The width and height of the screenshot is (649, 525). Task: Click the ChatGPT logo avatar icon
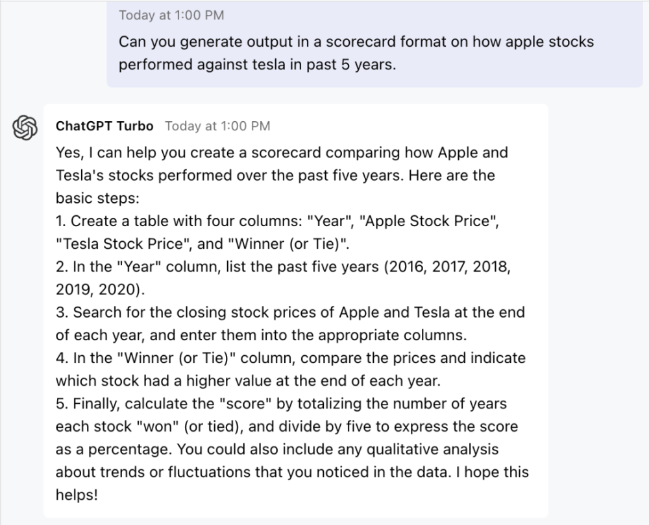tap(27, 126)
